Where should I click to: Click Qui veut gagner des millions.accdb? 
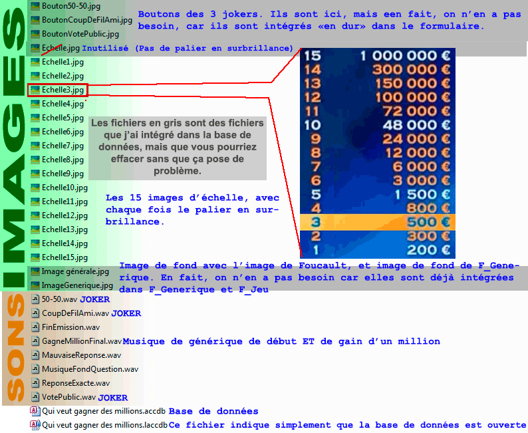coord(104,411)
